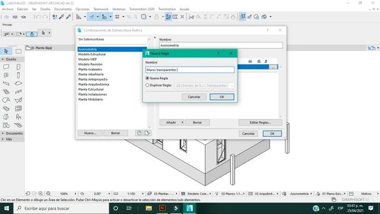
Task: Click the Inject Parameters syringe icon
Action: click(x=69, y=17)
